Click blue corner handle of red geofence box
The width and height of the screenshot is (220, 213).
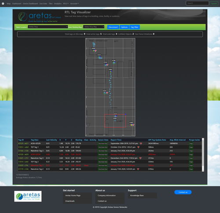click(125, 114)
